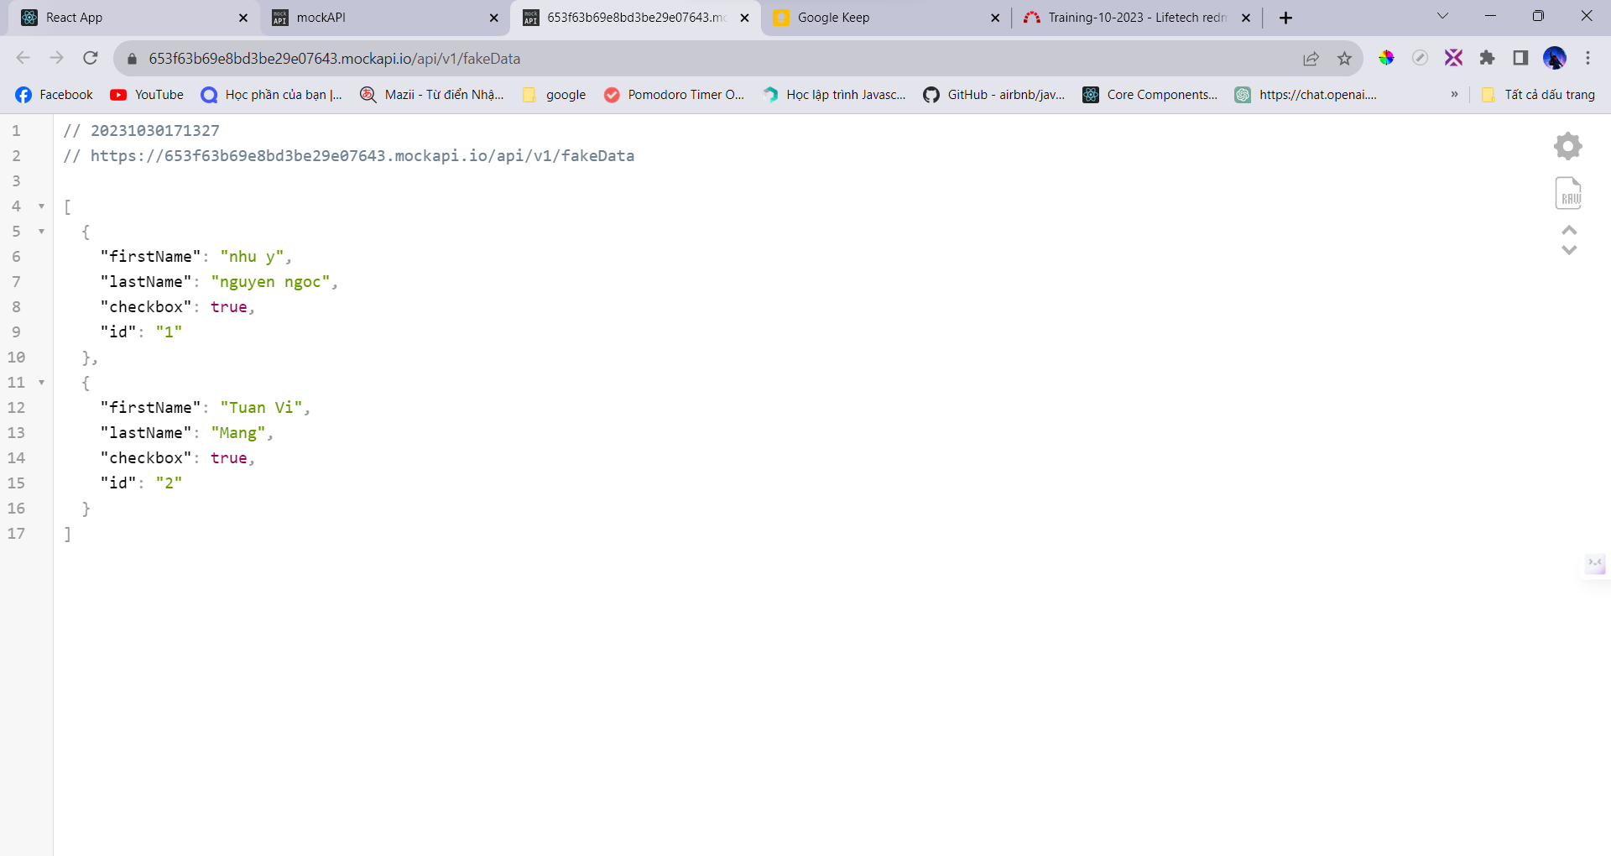The width and height of the screenshot is (1611, 856).
Task: Click the collapse all up chevron
Action: tap(1569, 230)
